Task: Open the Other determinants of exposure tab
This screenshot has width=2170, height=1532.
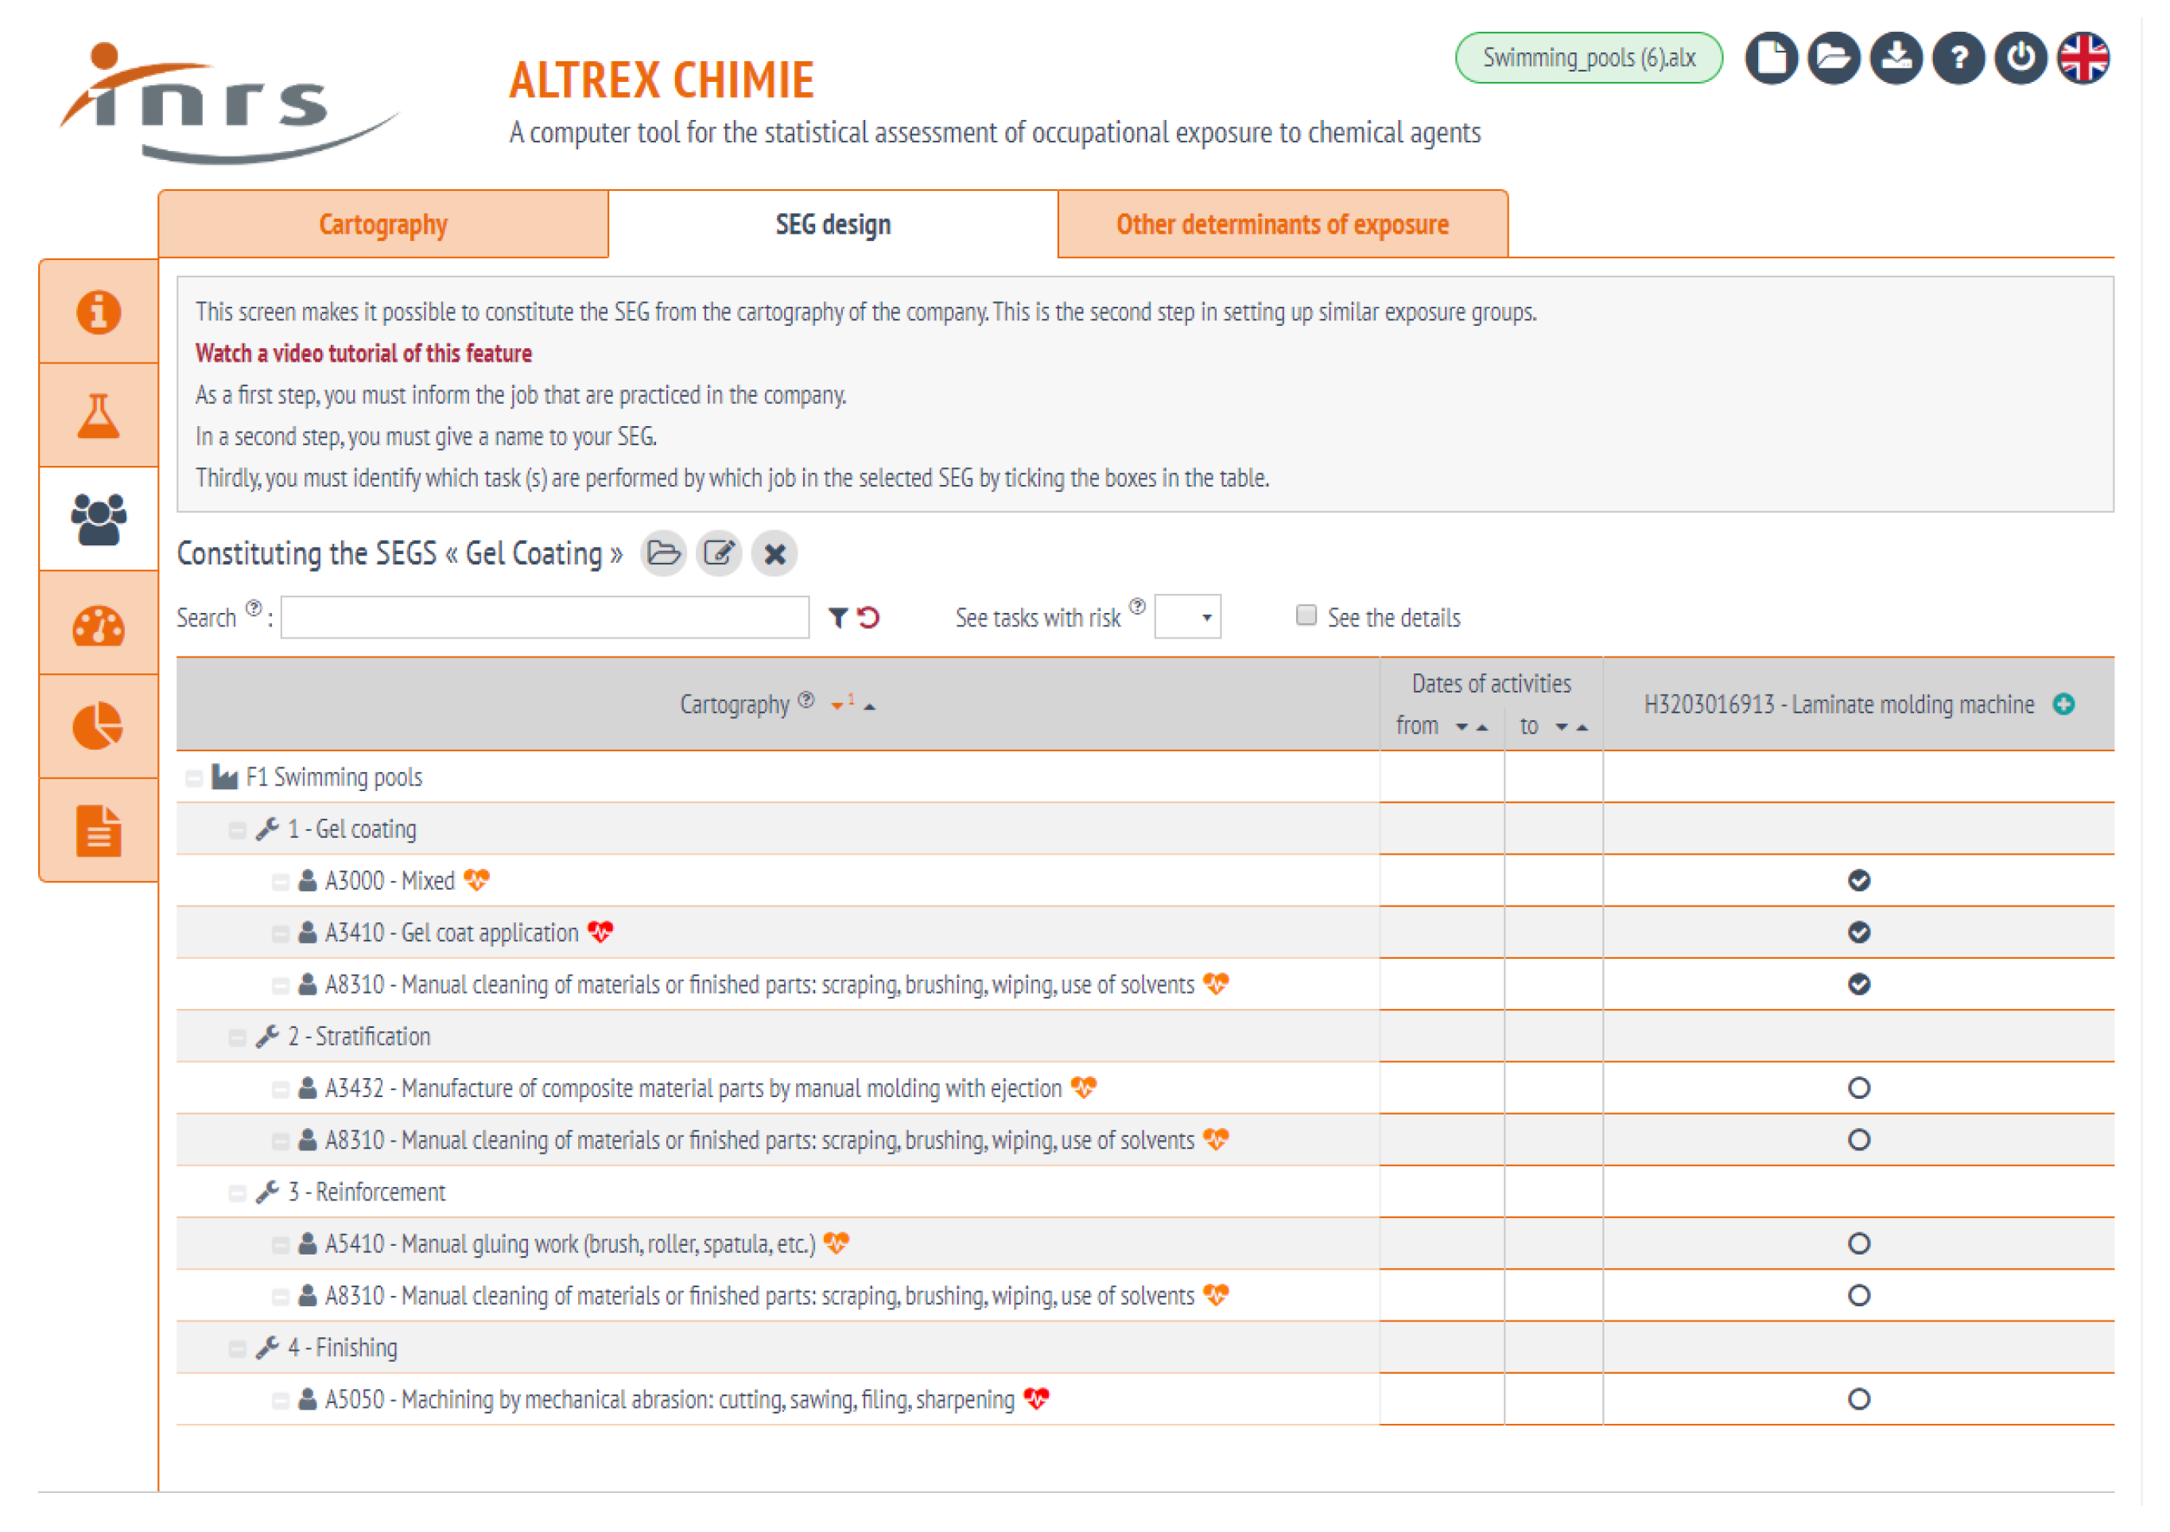Action: [x=1282, y=225]
